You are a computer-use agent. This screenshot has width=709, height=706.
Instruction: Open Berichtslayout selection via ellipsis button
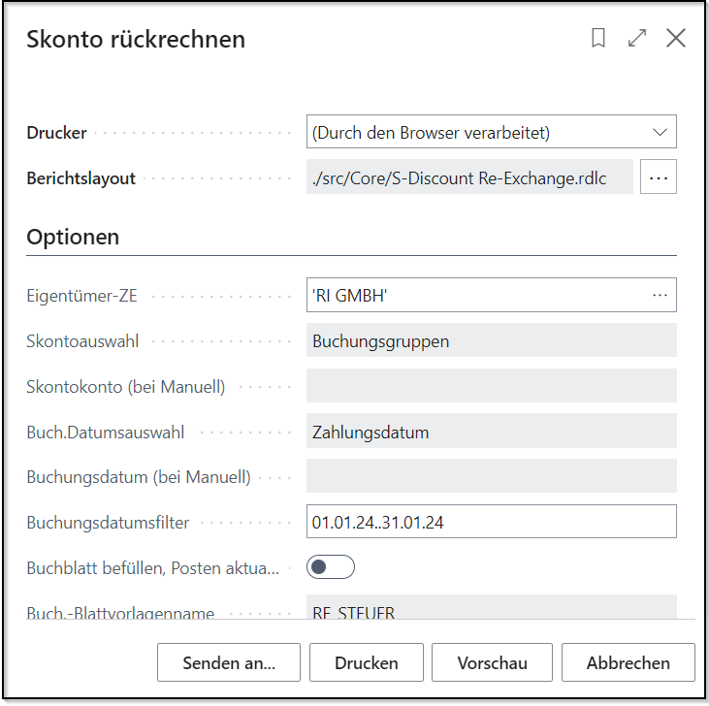pos(659,178)
